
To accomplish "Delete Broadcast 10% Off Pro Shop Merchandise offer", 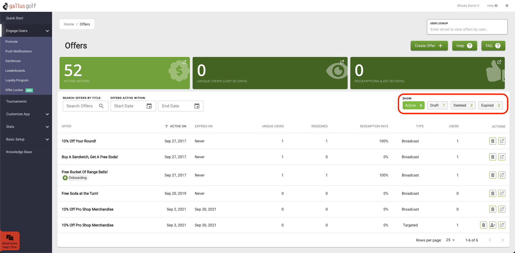I will pos(493,209).
